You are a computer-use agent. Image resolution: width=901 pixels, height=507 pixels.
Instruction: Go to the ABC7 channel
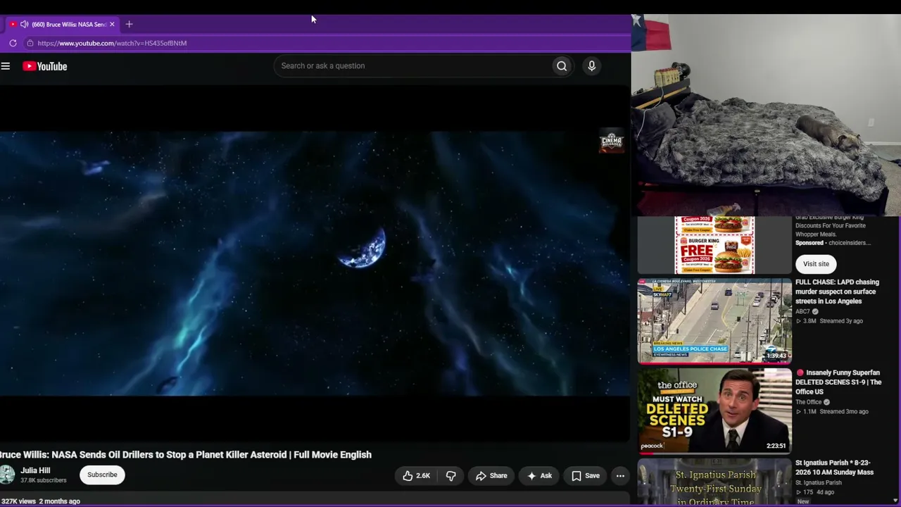pos(802,311)
